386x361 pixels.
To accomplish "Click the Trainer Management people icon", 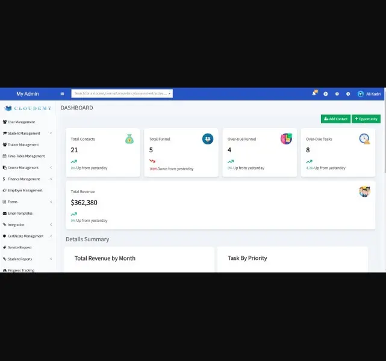I will 5,144.
